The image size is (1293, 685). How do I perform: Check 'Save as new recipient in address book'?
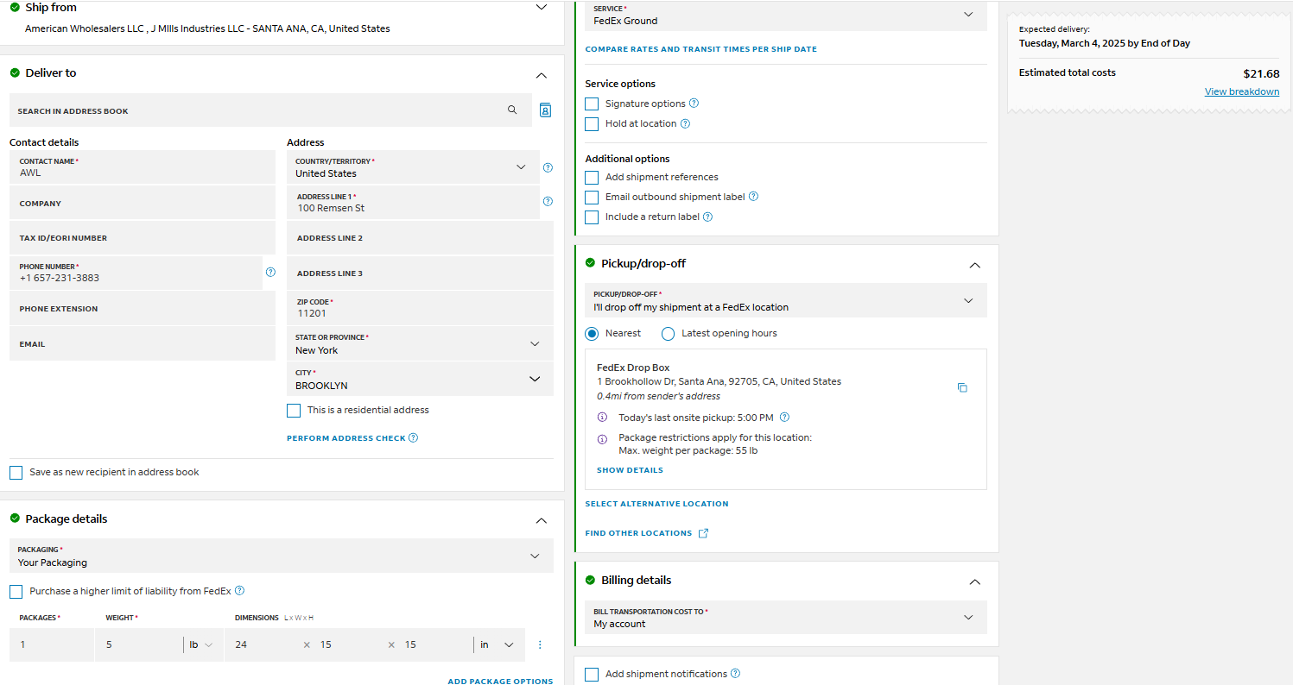click(x=16, y=473)
